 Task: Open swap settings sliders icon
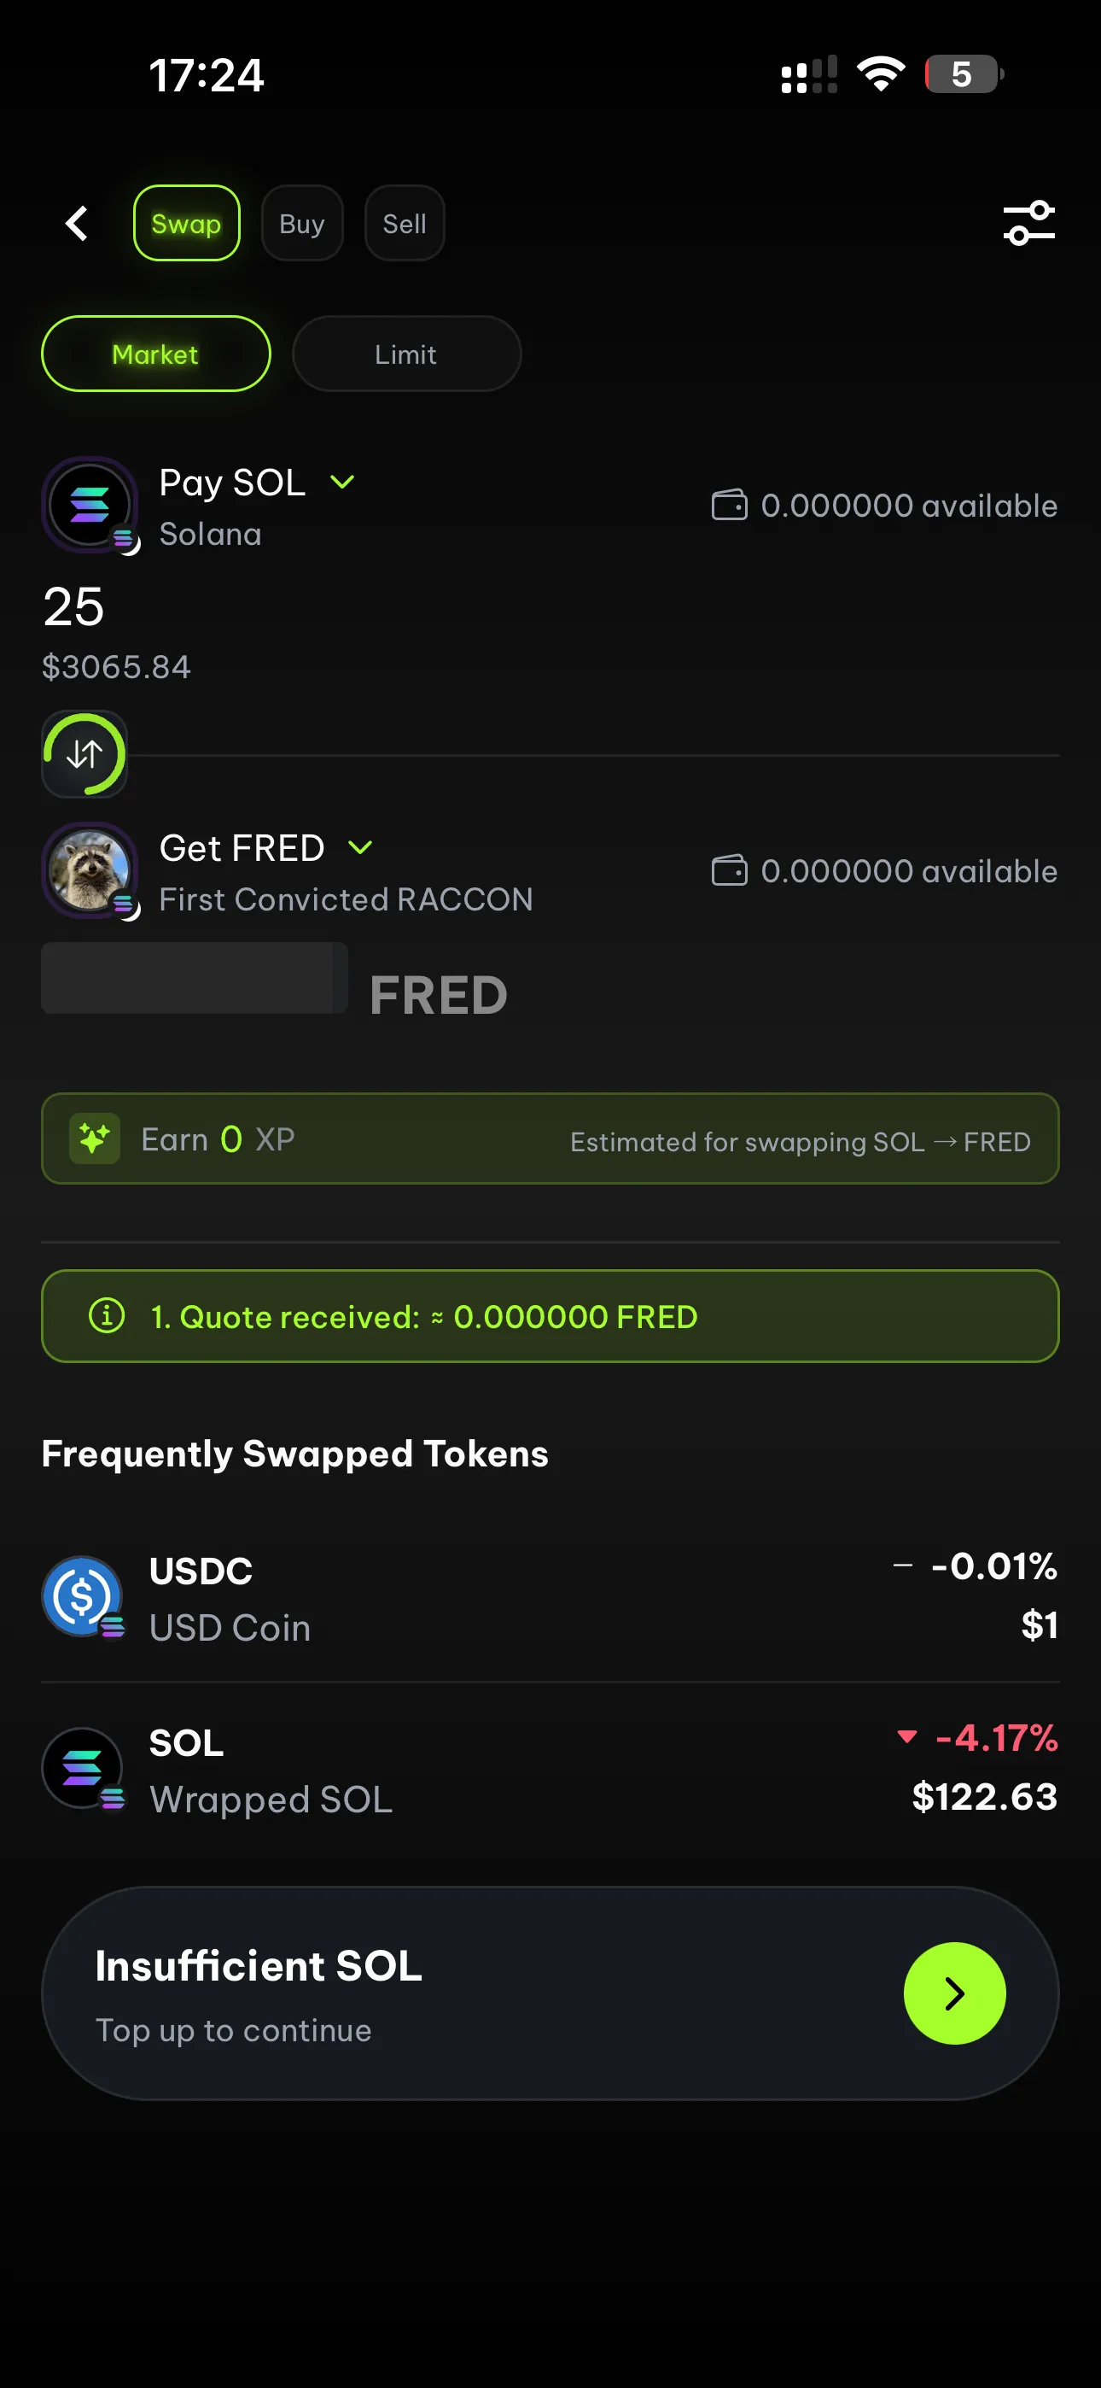(x=1028, y=224)
